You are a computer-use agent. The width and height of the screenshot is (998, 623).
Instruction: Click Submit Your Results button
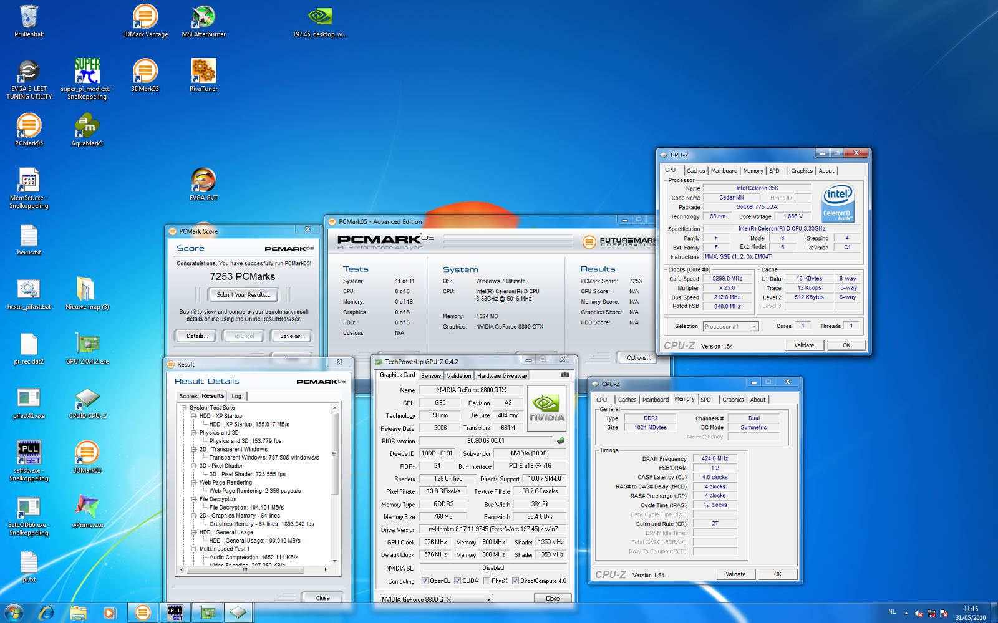[x=243, y=295]
